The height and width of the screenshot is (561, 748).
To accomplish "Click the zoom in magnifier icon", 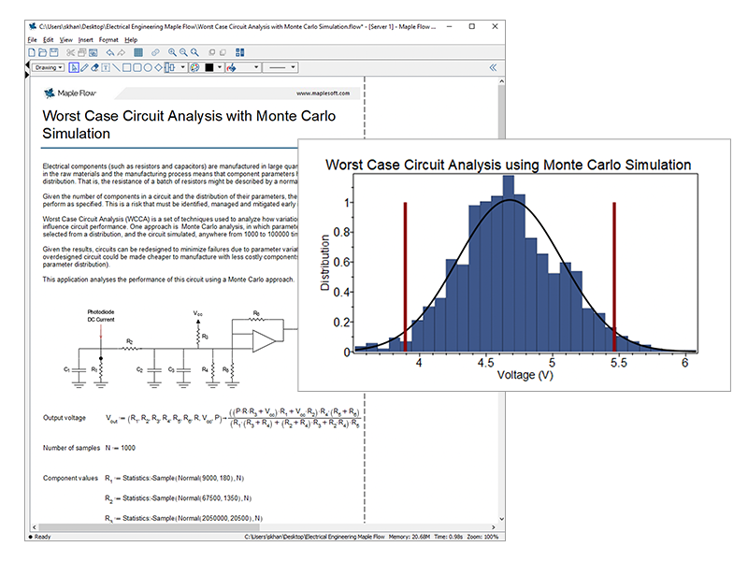I will click(x=172, y=52).
